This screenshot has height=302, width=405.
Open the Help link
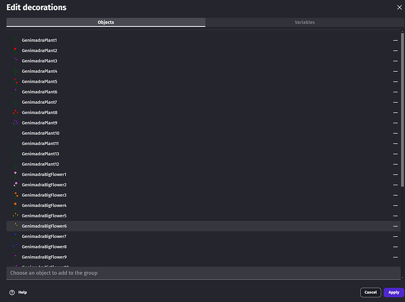point(22,292)
